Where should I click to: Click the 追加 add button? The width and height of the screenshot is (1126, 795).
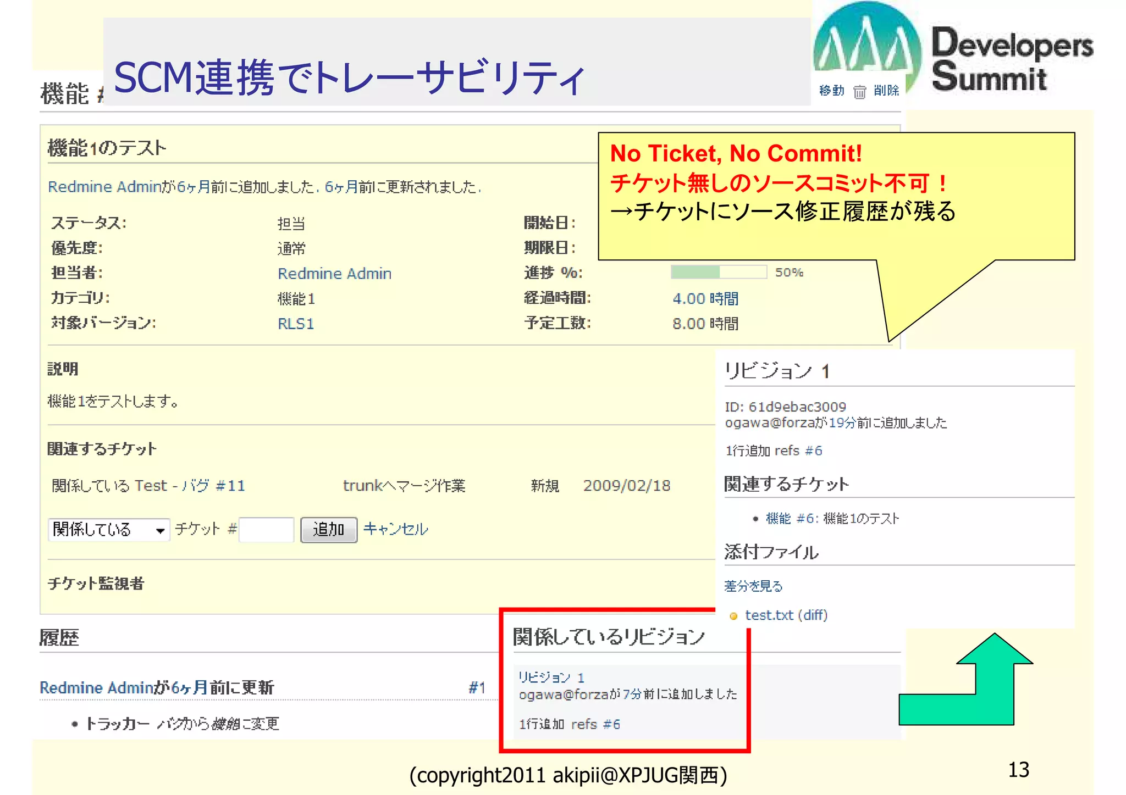[x=329, y=530]
